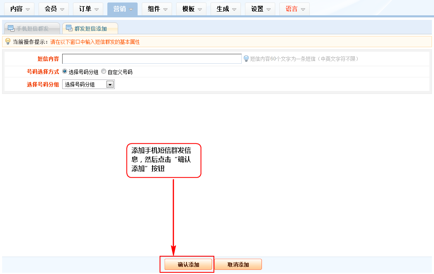Switch to the 手机短信群发 tab
This screenshot has width=434, height=274.
click(x=32, y=29)
